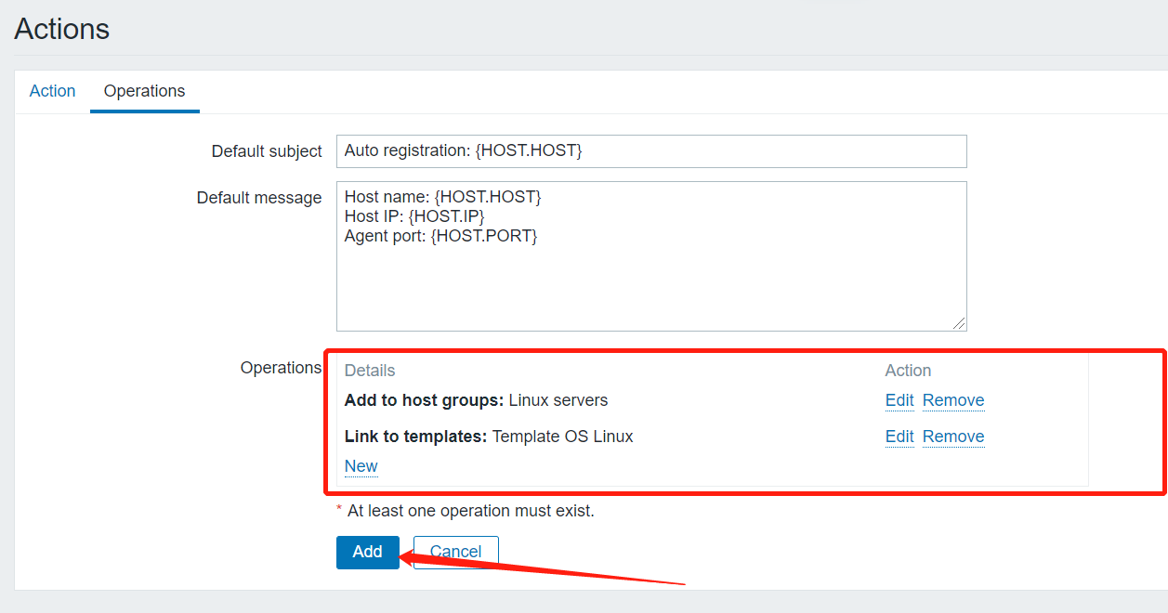This screenshot has width=1168, height=613.
Task: Remove the Link to templates operation
Action: (952, 437)
